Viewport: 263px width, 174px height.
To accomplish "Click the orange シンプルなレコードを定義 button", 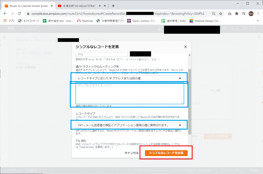I will coord(166,153).
